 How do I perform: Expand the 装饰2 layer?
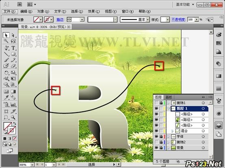click(169, 142)
